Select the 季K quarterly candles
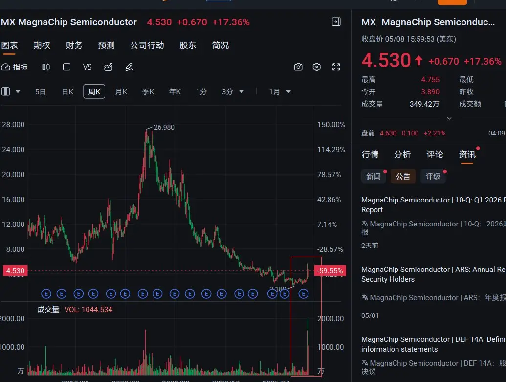Screen dimensions: 506x382 (x=148, y=91)
